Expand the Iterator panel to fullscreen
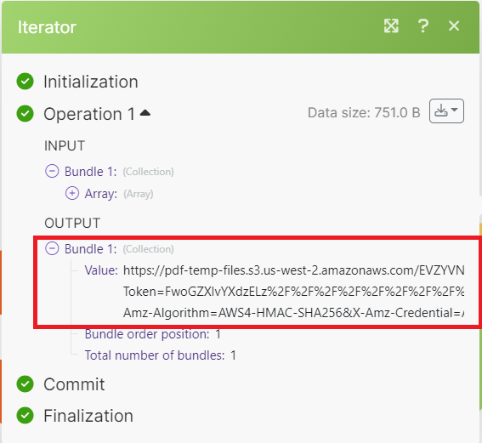This screenshot has width=482, height=443. pyautogui.click(x=391, y=26)
